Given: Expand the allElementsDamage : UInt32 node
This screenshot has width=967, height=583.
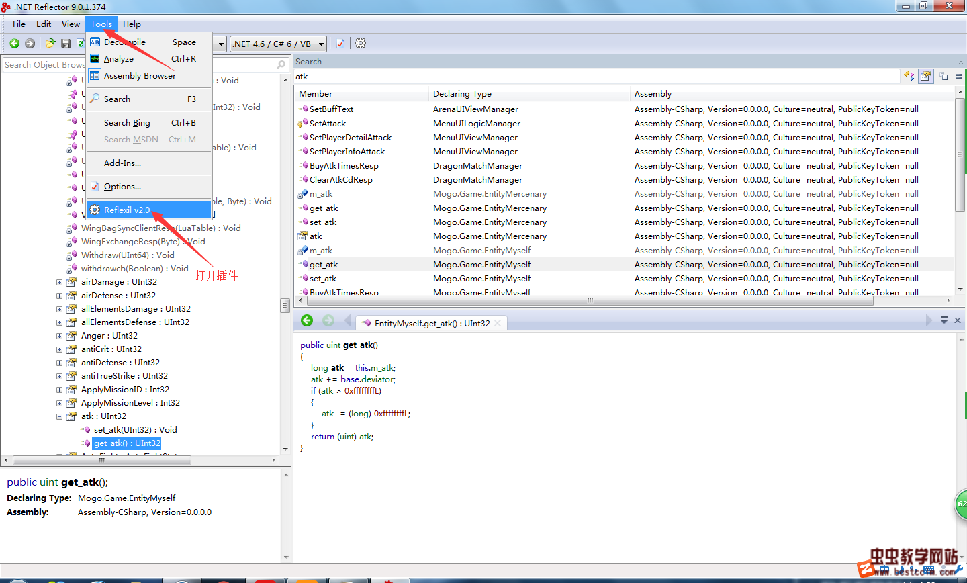Looking at the screenshot, I should coord(59,309).
